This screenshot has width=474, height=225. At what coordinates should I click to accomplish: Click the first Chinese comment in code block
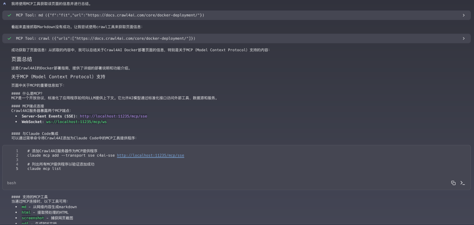(62, 151)
